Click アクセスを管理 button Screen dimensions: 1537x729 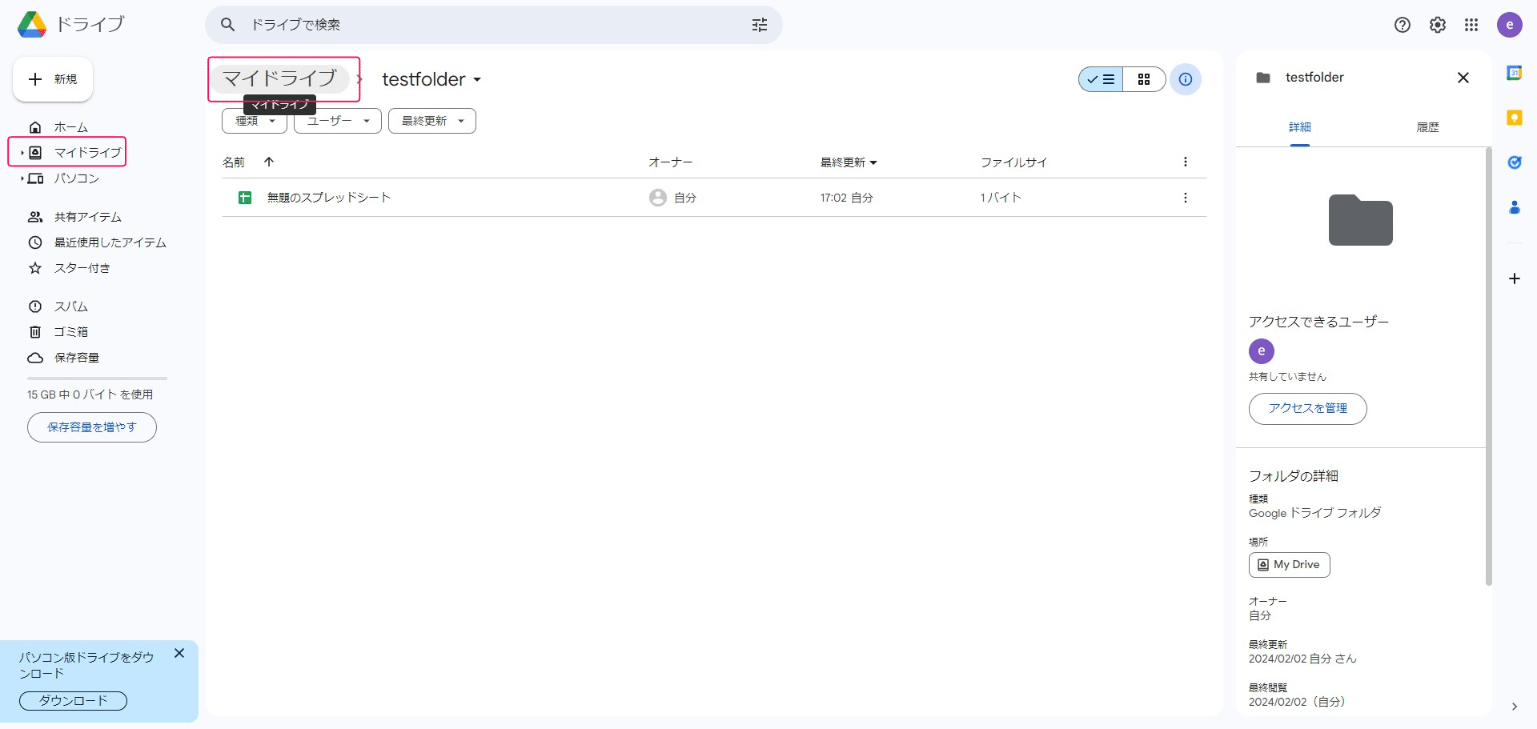[x=1308, y=409]
